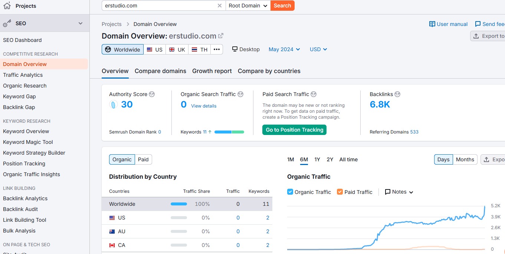Click the Canada flag in the CA row

[112, 245]
